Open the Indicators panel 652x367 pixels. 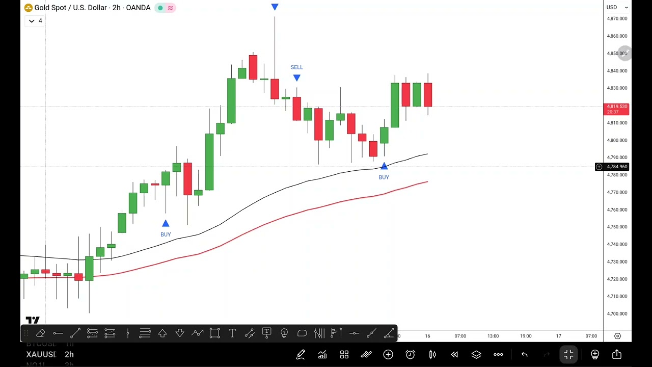point(322,354)
